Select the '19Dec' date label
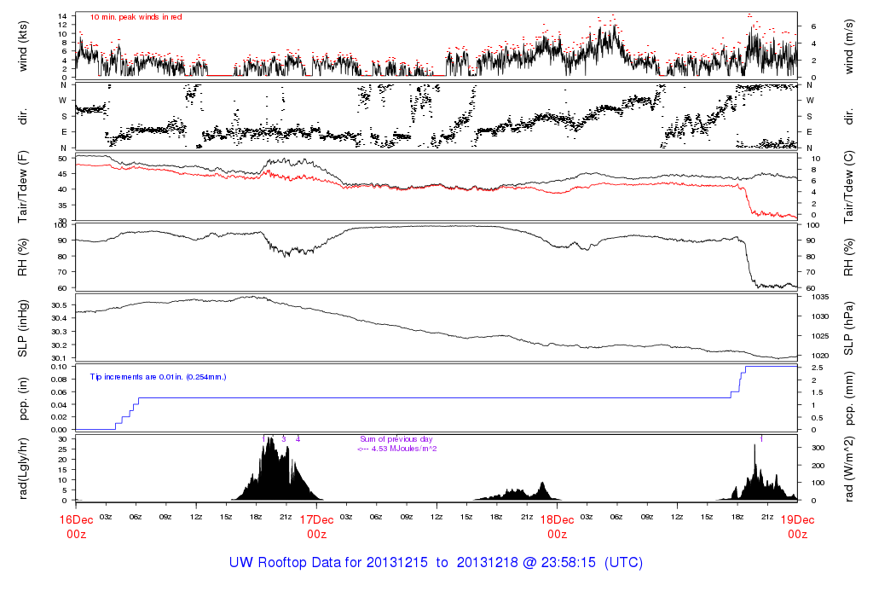This screenshot has width=873, height=597. (797, 520)
